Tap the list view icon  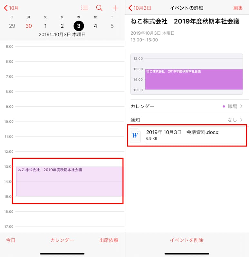coord(84,8)
